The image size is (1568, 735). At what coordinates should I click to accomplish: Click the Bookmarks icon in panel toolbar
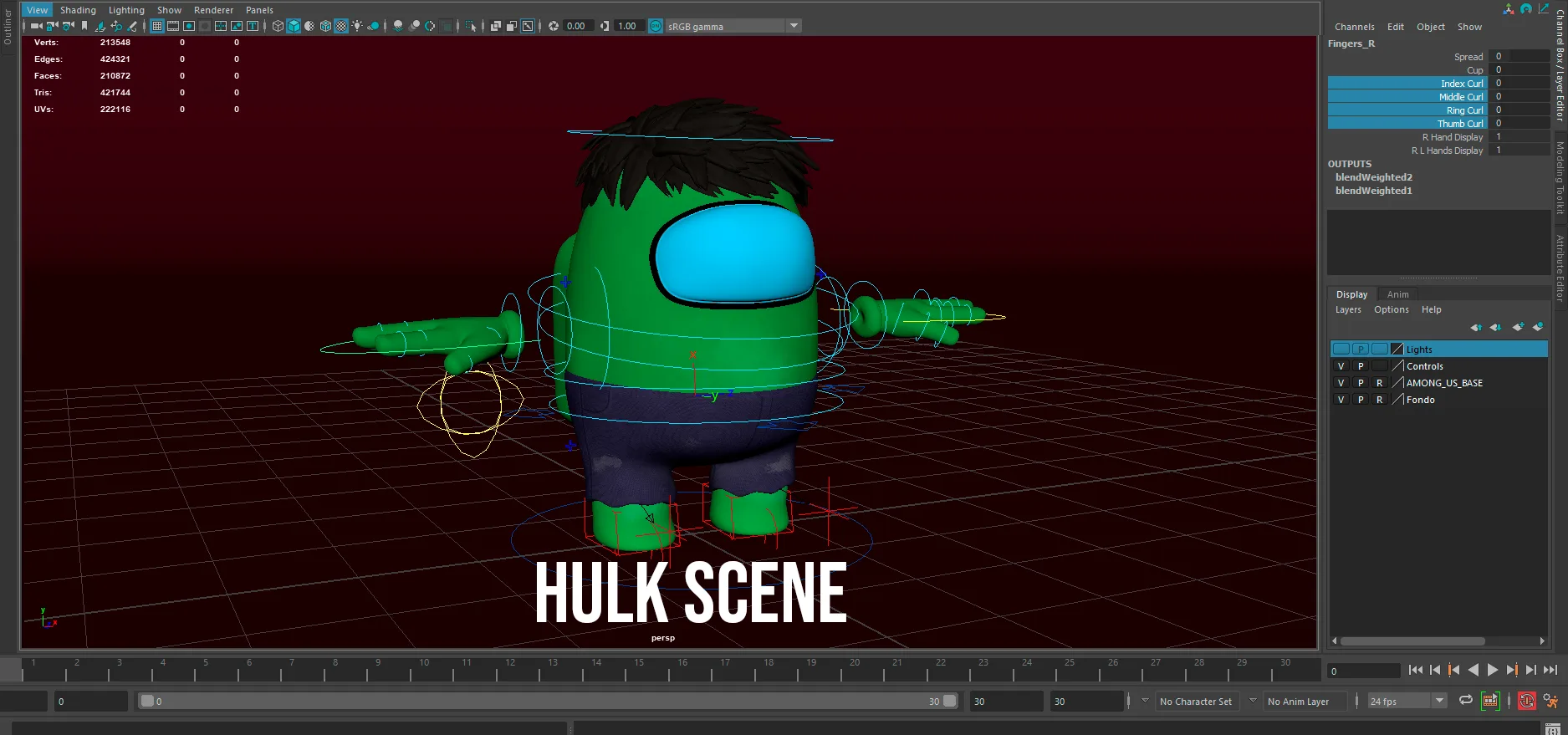tap(84, 26)
